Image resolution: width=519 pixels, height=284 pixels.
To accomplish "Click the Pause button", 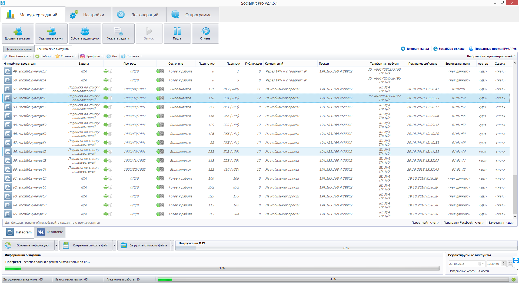I will [x=177, y=34].
